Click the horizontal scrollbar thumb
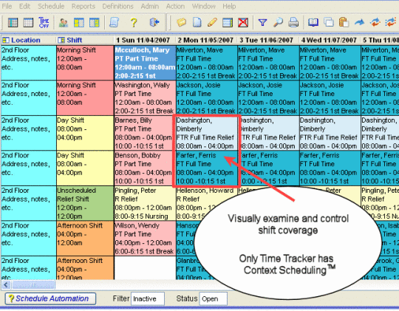This screenshot has width=399, height=311. tap(33, 285)
